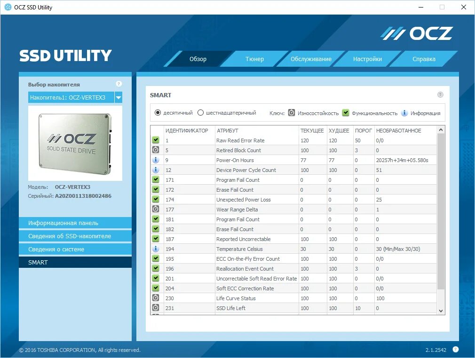Open the Обслуживание tab
The width and height of the screenshot is (475, 358).
pyautogui.click(x=311, y=59)
